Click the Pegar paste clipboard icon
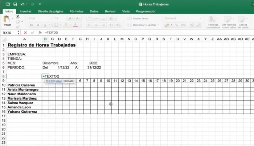 click(x=7, y=19)
